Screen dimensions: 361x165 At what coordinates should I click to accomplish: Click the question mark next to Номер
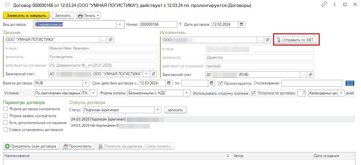(180, 24)
